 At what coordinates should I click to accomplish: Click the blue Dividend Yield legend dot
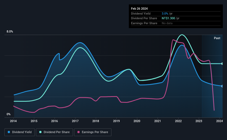9,132
